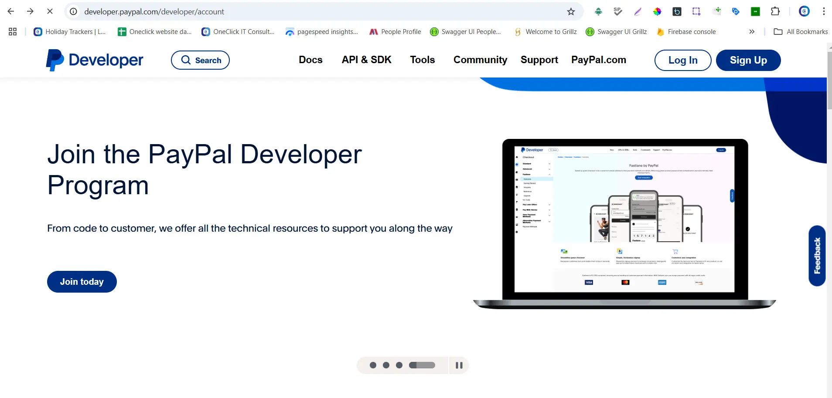Click the blue tag extension icon
The image size is (832, 398).
(736, 12)
